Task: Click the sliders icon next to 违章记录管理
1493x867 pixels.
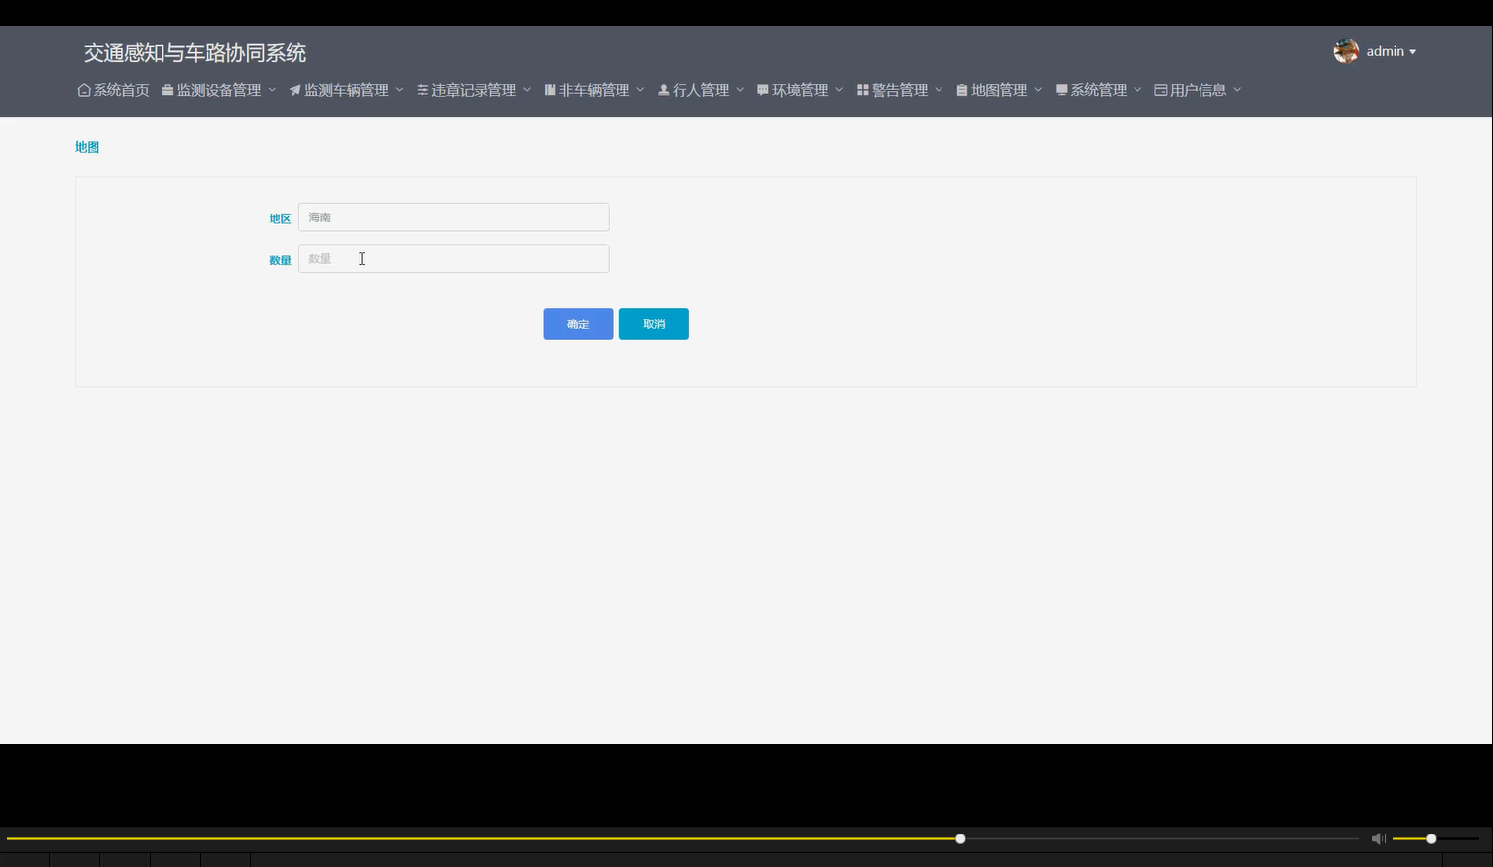Action: [x=420, y=89]
